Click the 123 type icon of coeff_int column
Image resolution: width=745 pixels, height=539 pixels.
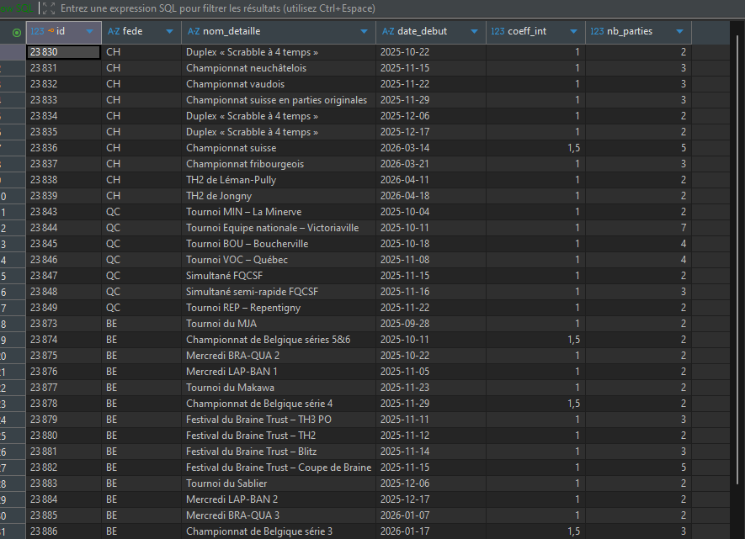point(498,31)
